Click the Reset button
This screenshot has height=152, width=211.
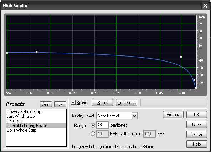(102, 103)
